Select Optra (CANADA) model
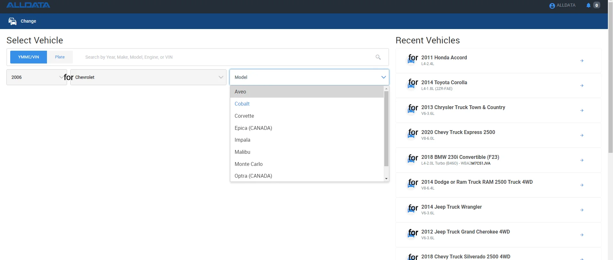Screen dimensions: 613x260 pyautogui.click(x=307, y=176)
